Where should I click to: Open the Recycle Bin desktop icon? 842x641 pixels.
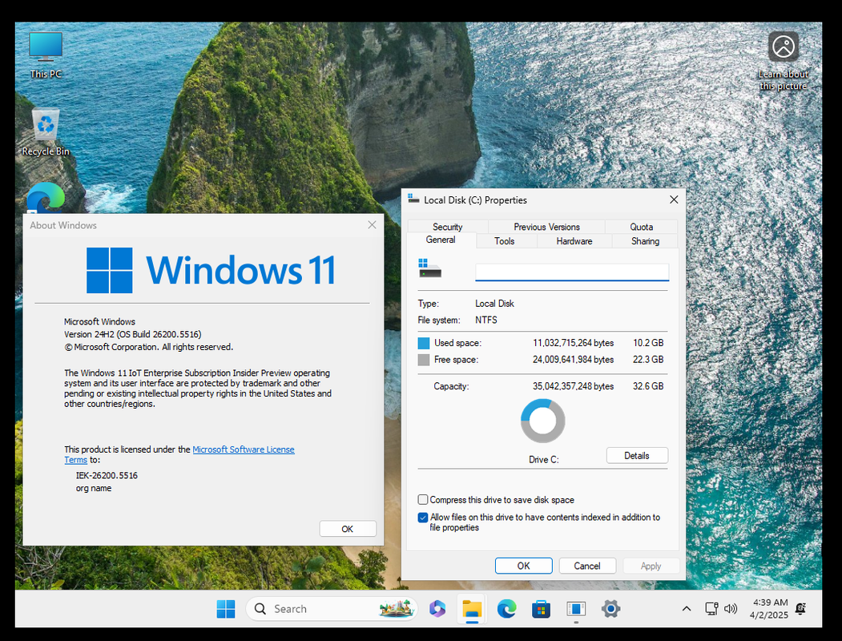pos(46,132)
